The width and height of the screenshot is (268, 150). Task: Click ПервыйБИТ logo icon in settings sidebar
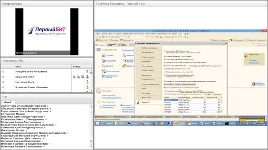pyautogui.click(x=138, y=102)
